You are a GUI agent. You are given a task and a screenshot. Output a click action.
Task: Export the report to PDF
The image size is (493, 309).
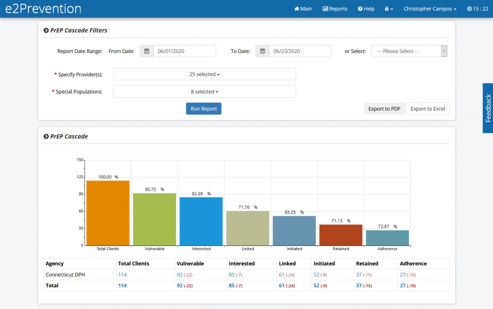384,109
